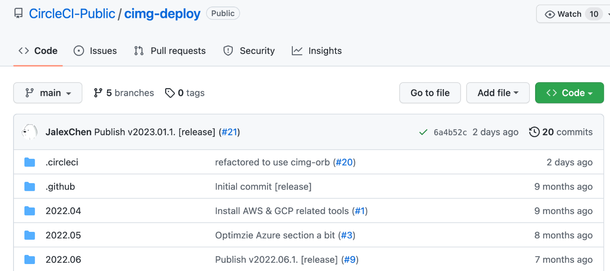
Task: Click the shield icon next to Security
Action: [228, 50]
